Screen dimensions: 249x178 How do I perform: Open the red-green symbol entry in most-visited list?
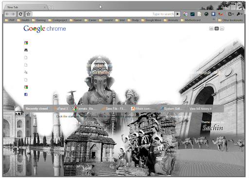click(26, 72)
